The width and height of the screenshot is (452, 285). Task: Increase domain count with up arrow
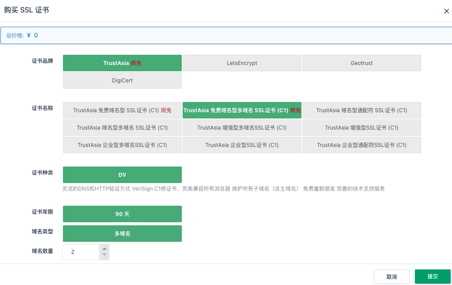[x=105, y=249]
